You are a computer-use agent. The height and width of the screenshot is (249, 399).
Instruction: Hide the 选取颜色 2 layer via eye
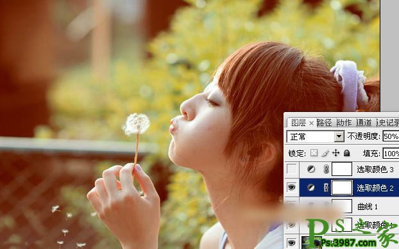point(292,188)
